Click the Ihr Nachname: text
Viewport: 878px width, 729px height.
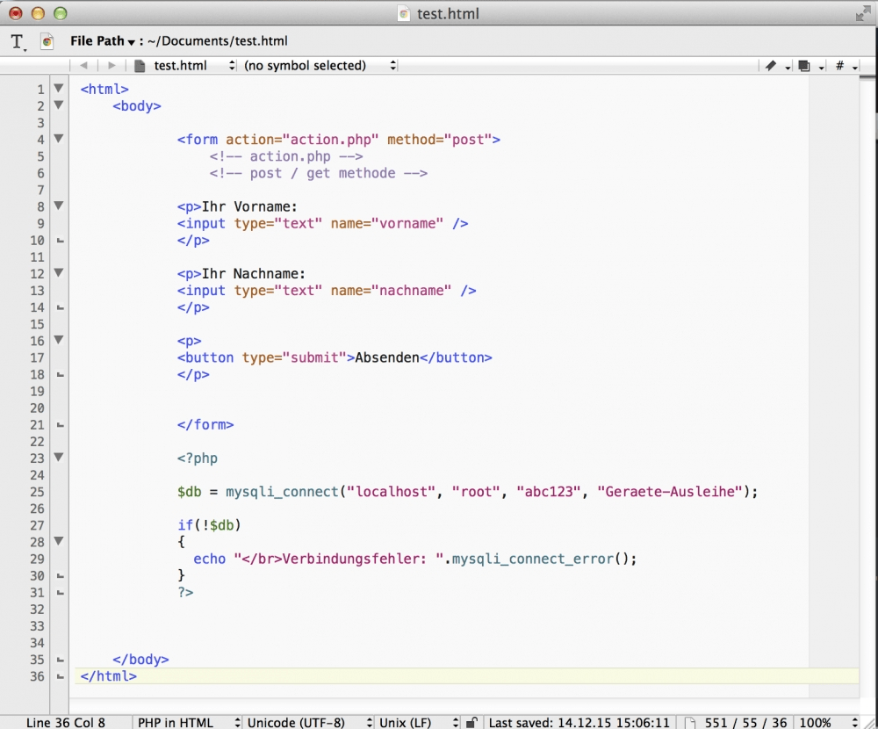pyautogui.click(x=253, y=274)
